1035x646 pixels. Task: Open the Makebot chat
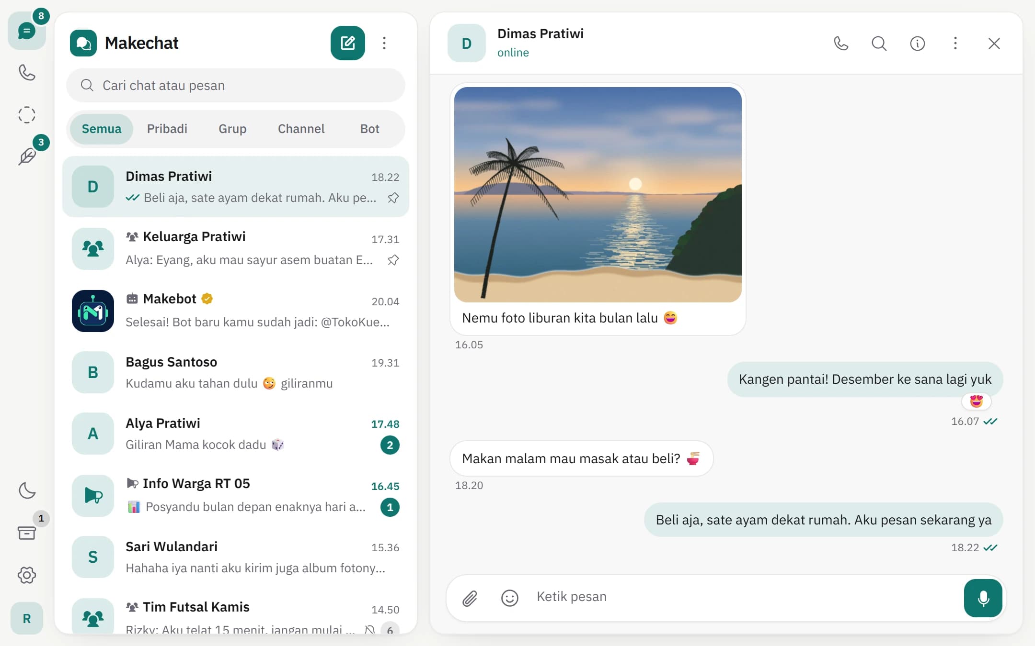tap(236, 311)
